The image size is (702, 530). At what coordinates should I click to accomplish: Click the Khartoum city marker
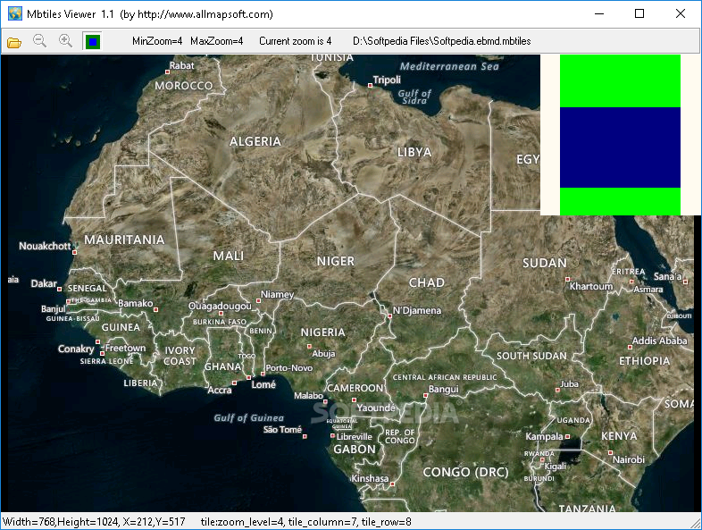[567, 279]
